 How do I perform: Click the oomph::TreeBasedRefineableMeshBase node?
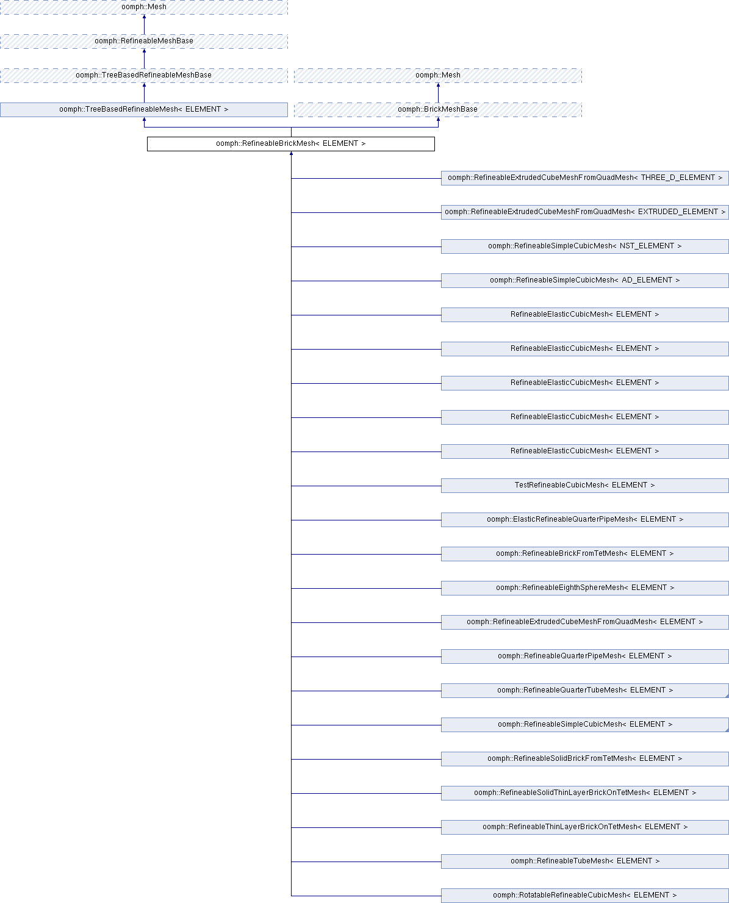[143, 75]
